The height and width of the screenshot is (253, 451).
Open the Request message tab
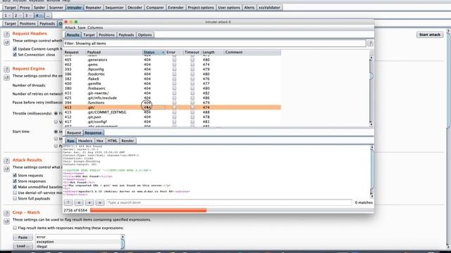click(x=74, y=133)
